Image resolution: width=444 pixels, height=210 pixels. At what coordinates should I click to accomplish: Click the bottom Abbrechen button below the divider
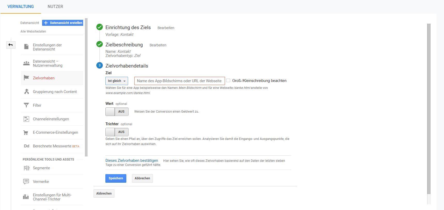point(104,194)
